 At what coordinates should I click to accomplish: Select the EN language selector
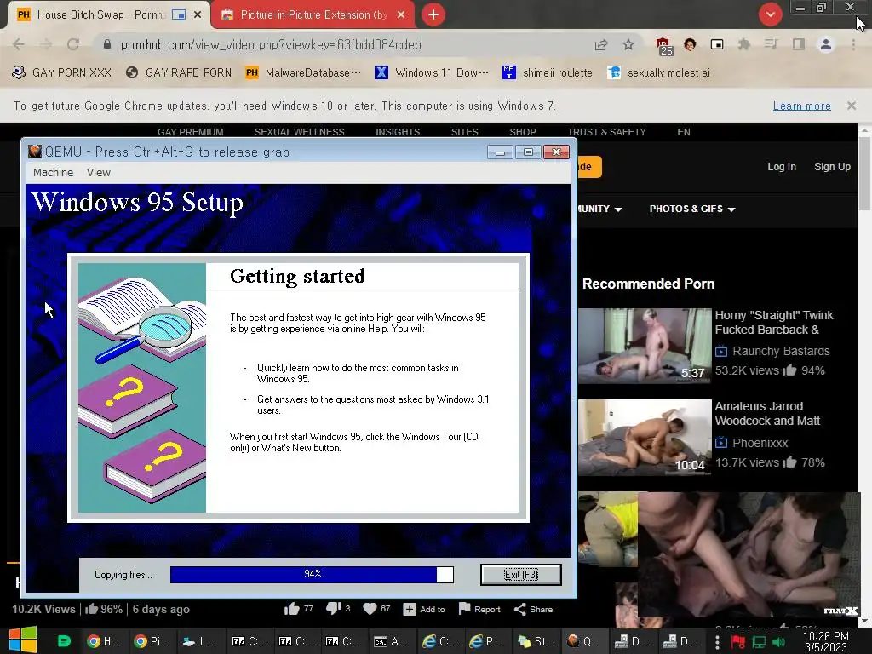(x=684, y=132)
